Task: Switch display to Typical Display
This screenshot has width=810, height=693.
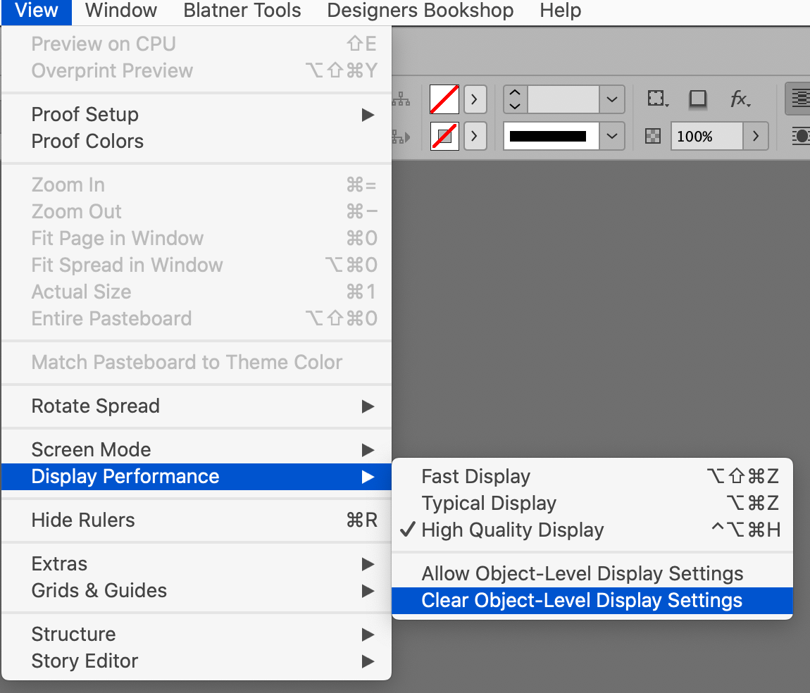Action: [x=489, y=503]
